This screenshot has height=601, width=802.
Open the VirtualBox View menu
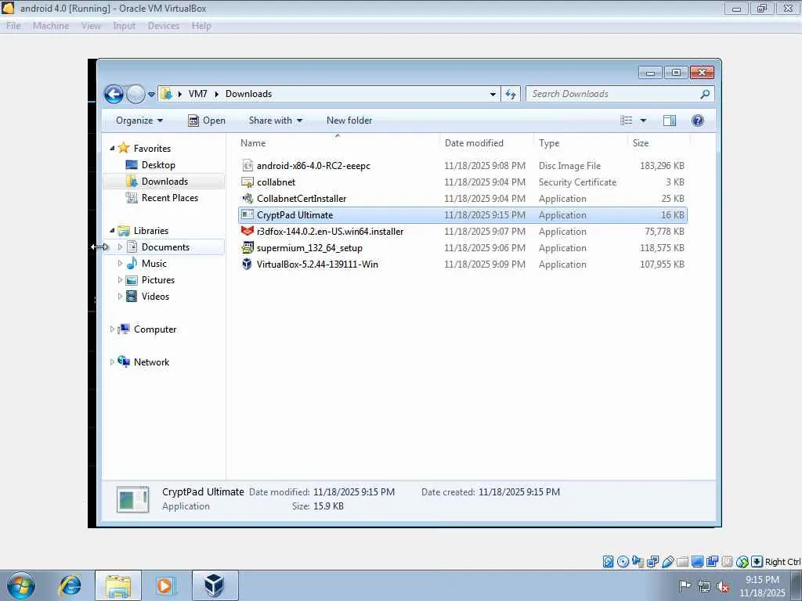[91, 26]
